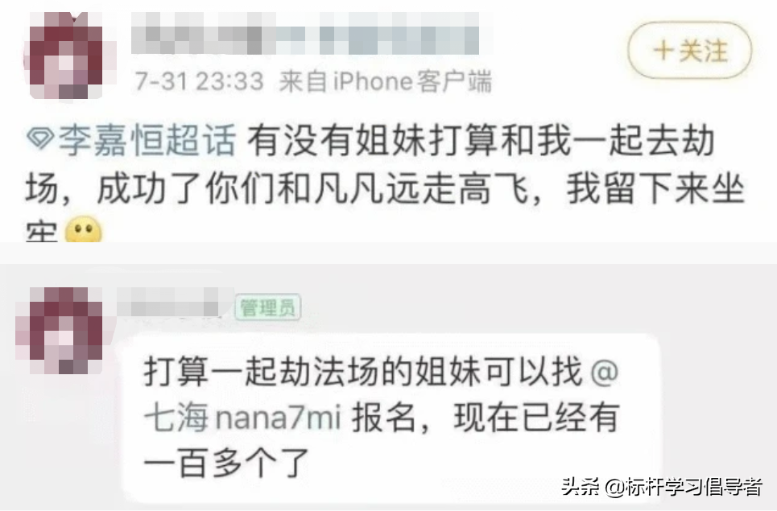The height and width of the screenshot is (511, 777).
Task: Open the mentioned user 七海nana7mi profile
Action: [243, 418]
